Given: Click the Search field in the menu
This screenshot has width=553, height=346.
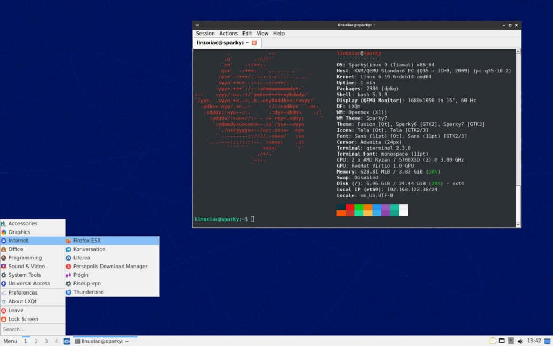Looking at the screenshot, I should (x=31, y=329).
